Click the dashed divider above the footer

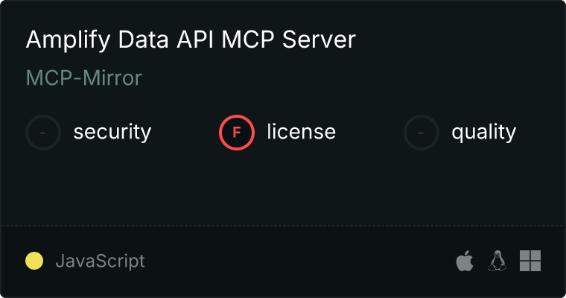[283, 225]
